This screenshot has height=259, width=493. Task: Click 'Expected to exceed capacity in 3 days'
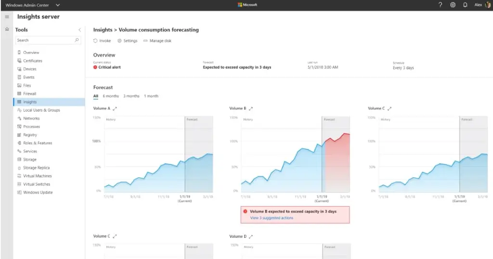pyautogui.click(x=237, y=67)
